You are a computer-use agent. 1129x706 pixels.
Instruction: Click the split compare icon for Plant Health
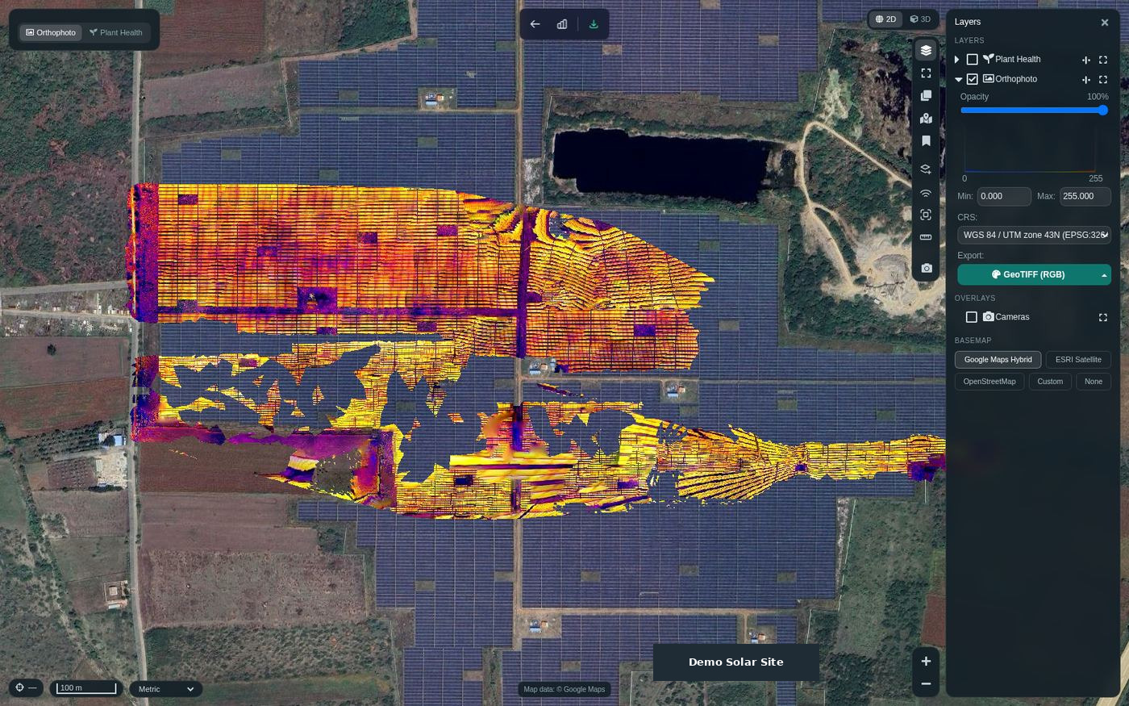tap(1086, 60)
